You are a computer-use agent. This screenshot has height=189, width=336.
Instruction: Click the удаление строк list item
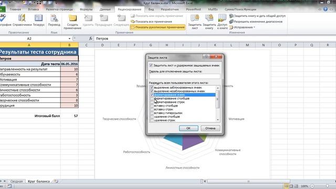click(x=164, y=120)
